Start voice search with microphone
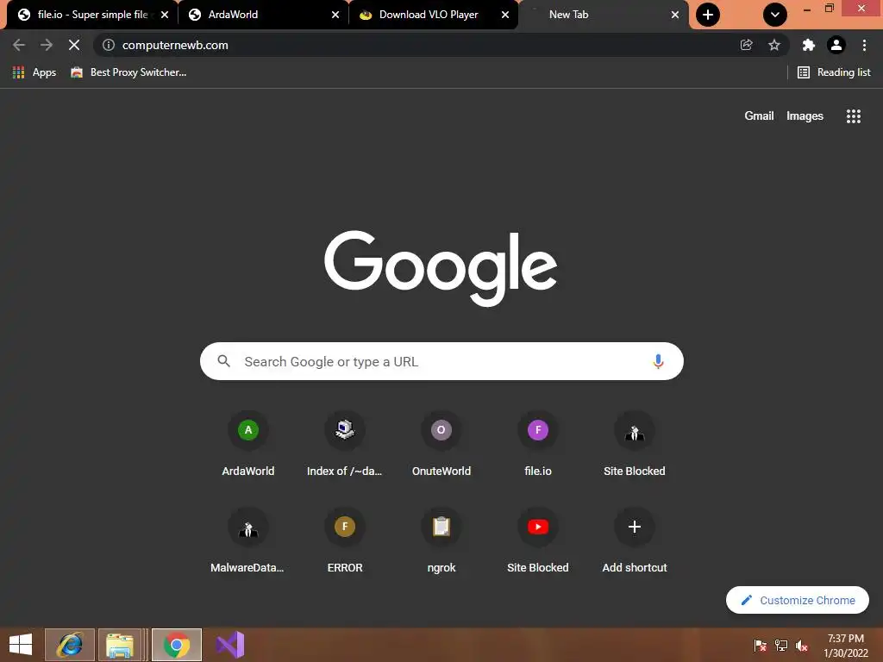This screenshot has width=883, height=662. point(658,361)
